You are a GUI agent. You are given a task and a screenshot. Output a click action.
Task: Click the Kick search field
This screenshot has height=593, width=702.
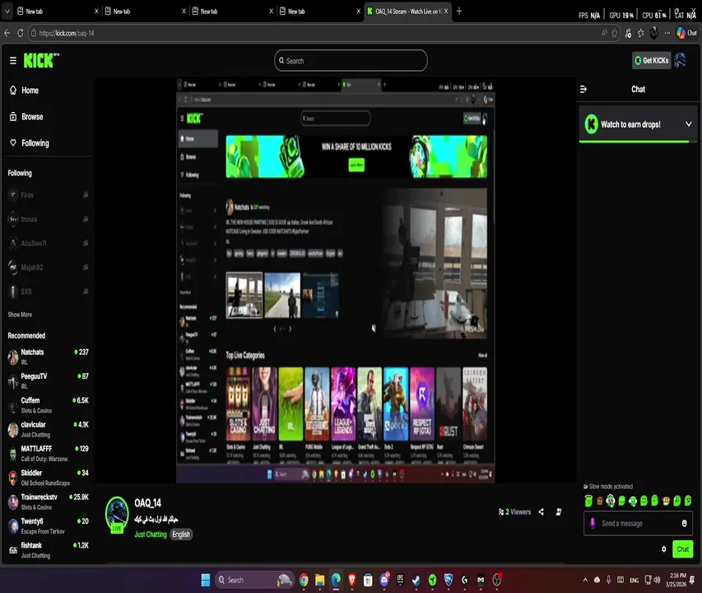click(x=351, y=60)
